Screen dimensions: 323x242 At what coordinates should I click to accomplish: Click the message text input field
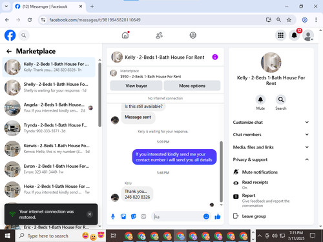coord(177,217)
